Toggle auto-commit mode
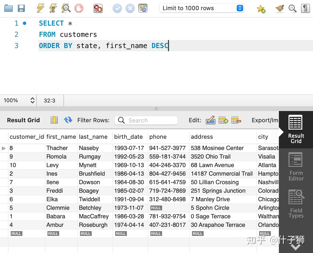 143,8
